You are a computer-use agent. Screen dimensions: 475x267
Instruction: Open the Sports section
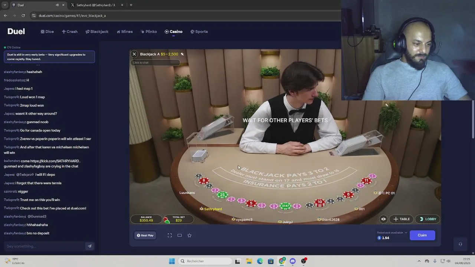(199, 32)
